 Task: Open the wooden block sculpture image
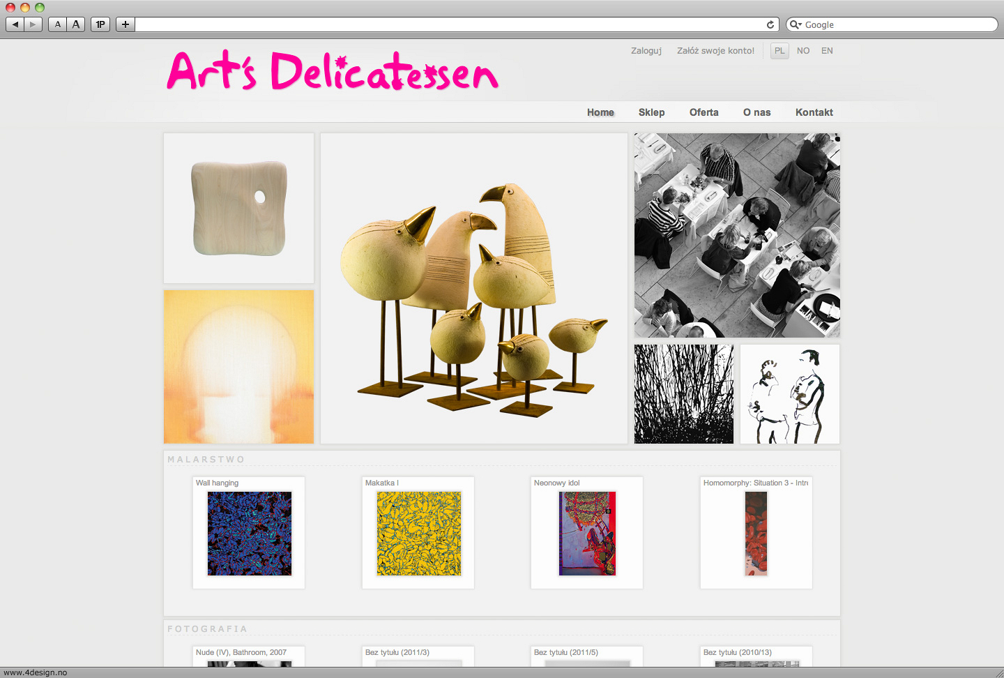[238, 208]
